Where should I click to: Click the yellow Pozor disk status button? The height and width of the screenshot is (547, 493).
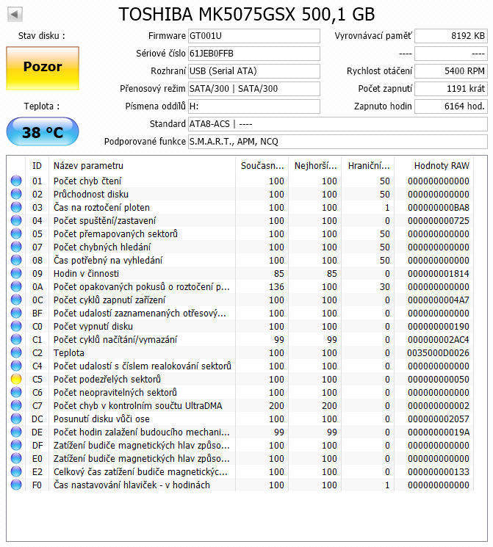[43, 68]
